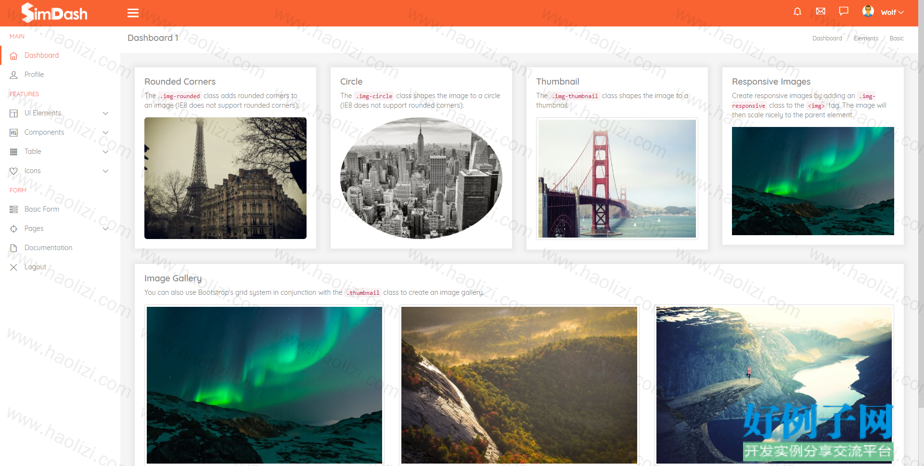Open the chat comments icon
This screenshot has width=924, height=466.
click(844, 12)
